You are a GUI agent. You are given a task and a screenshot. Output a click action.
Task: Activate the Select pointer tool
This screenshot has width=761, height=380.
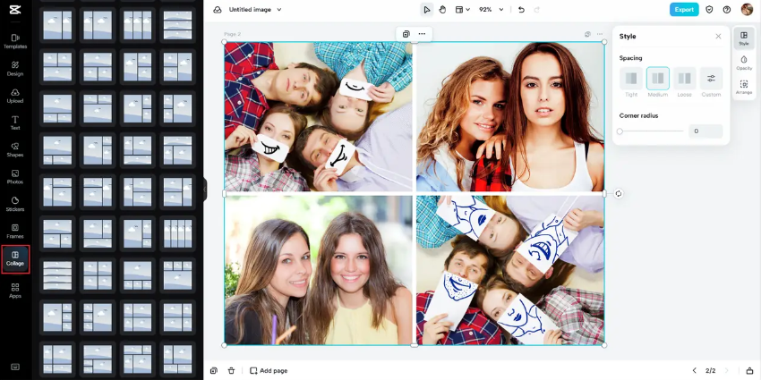click(426, 10)
